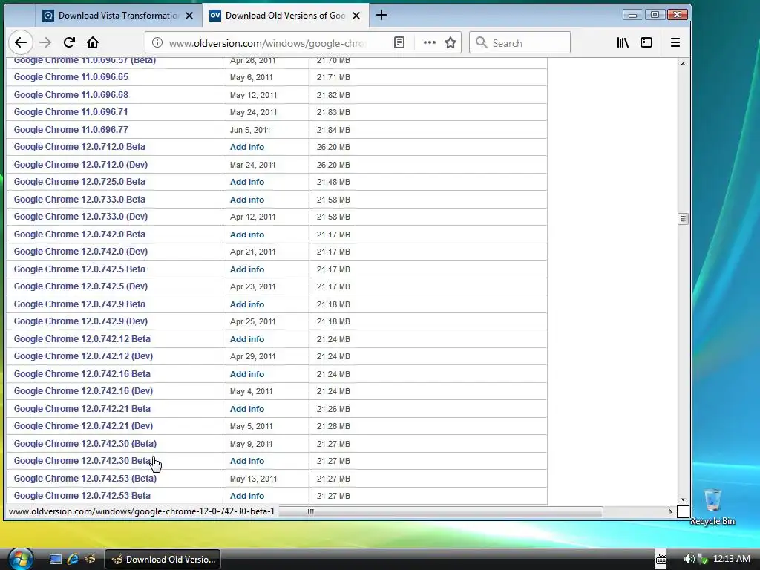Open Google Chrome 12.0.742.9 Beta link

coord(79,304)
